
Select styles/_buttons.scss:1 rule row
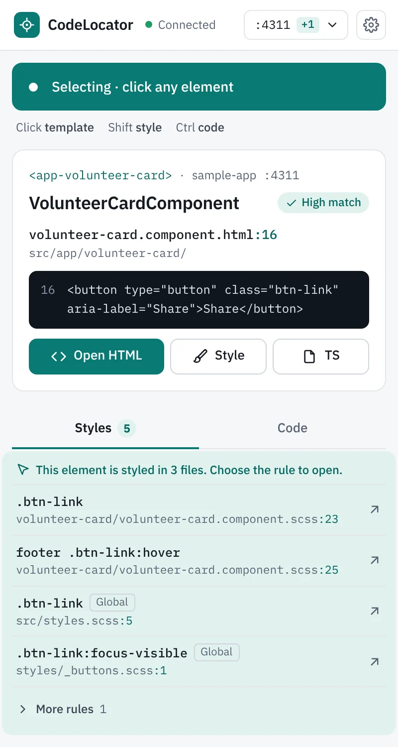pyautogui.click(x=199, y=662)
